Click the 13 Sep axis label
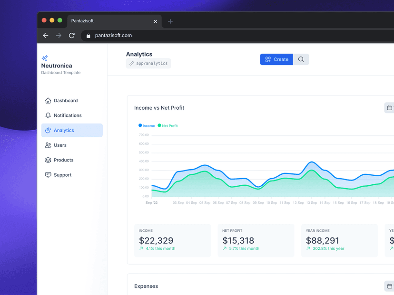Viewport: 394px width, 295px height. pyautogui.click(x=312, y=203)
